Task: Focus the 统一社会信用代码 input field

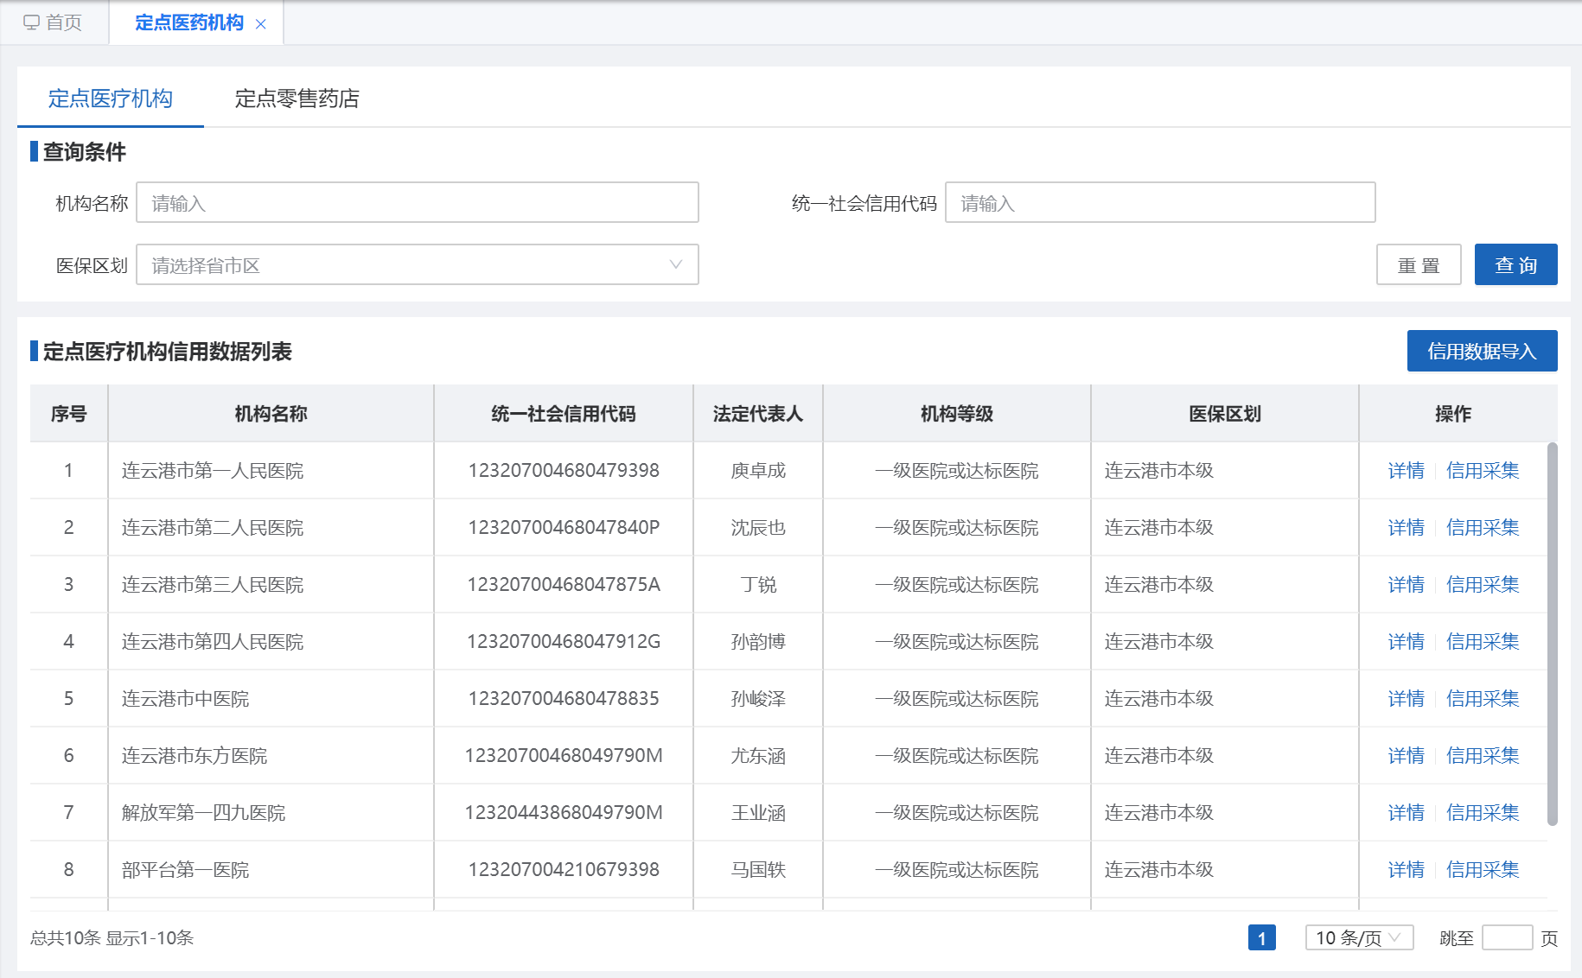Action: click(1160, 202)
